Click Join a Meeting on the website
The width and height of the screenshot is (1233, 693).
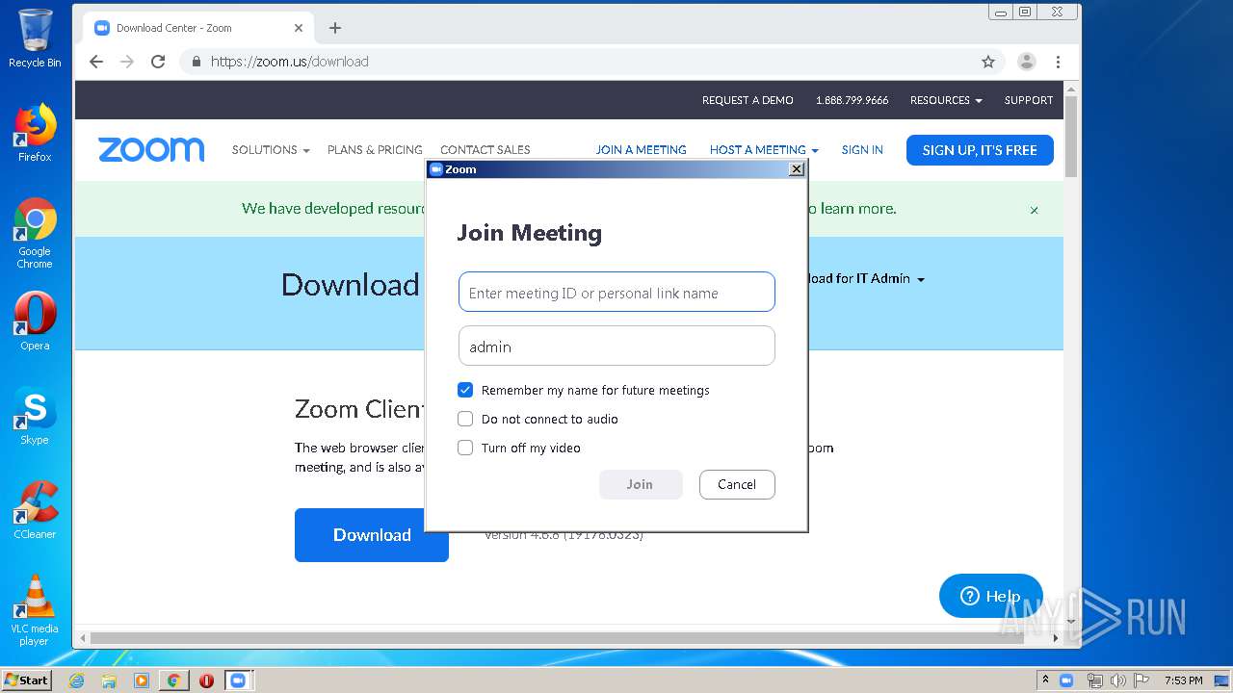(x=641, y=150)
